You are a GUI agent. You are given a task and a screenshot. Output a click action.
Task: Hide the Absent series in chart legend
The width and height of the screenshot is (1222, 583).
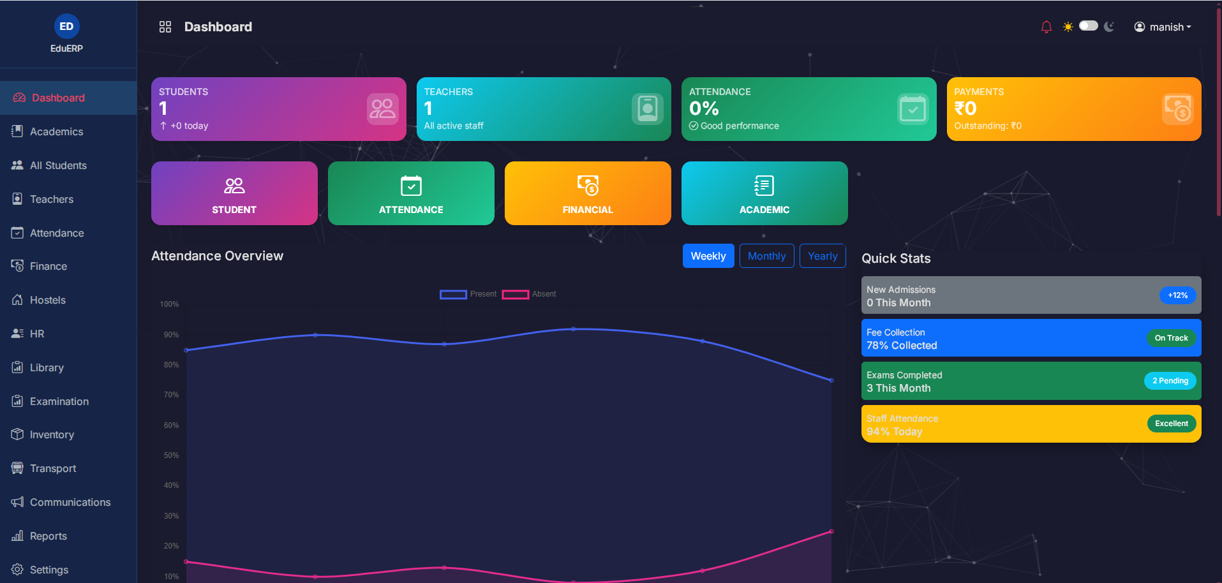[529, 294]
